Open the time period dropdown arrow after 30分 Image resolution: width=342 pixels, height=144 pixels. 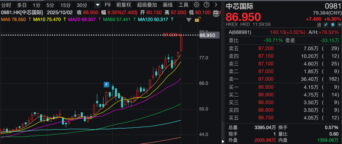pos(98,5)
